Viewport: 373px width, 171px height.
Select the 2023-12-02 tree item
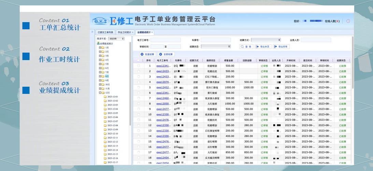(113, 101)
